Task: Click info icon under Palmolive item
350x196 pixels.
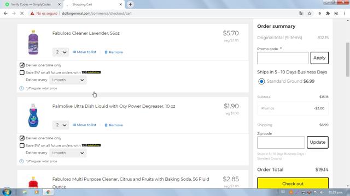Action: (x=21, y=161)
